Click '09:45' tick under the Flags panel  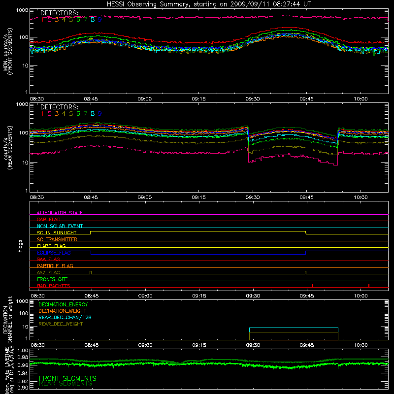(x=307, y=296)
